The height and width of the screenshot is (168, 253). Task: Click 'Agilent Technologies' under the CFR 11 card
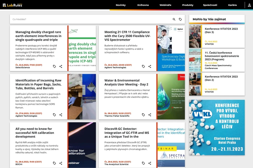(115, 68)
